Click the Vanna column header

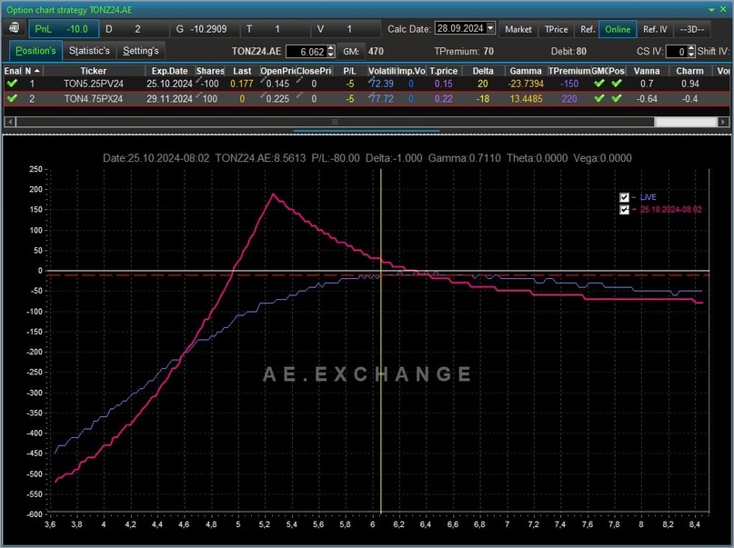coord(647,71)
